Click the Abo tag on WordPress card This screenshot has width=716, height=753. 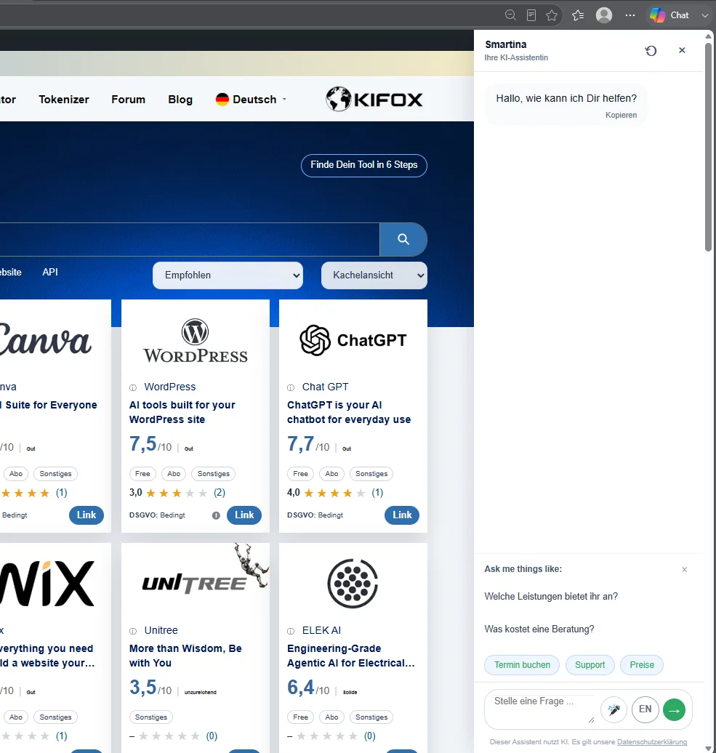[x=174, y=474]
